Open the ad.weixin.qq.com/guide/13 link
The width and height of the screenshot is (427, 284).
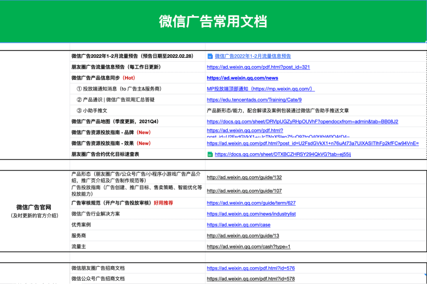(x=243, y=236)
